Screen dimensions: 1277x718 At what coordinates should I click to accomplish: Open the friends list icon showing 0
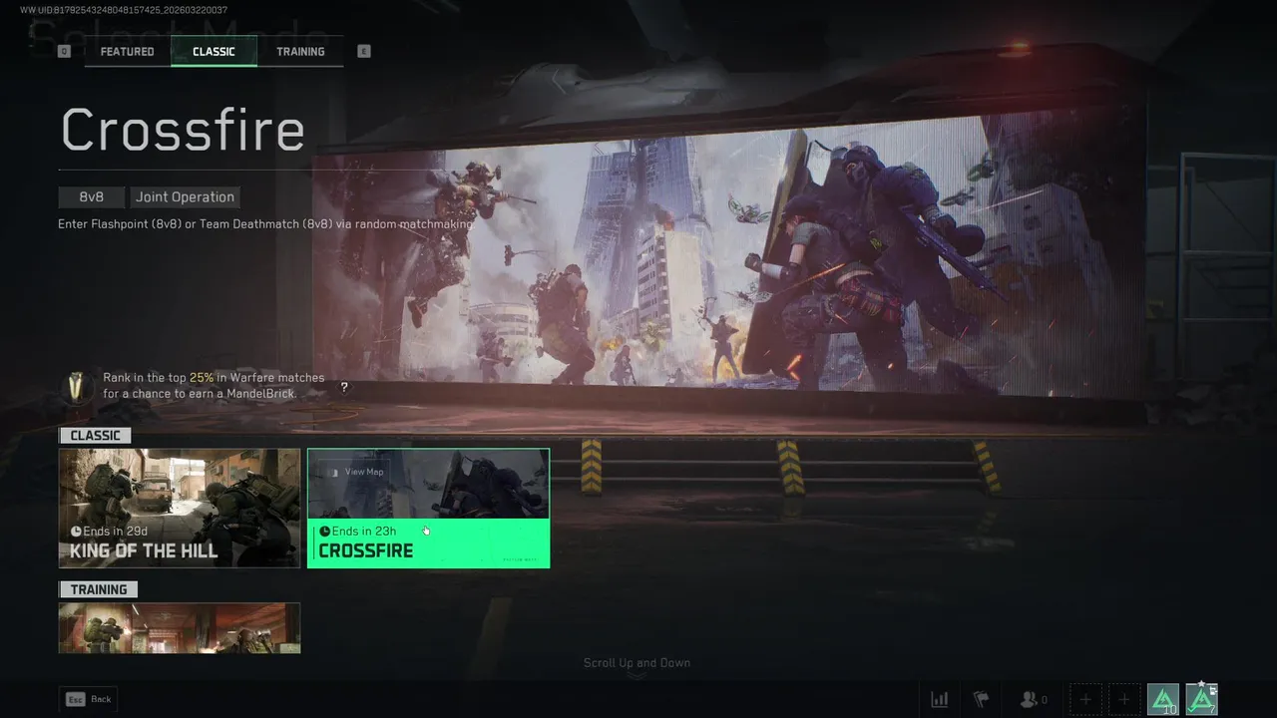pyautogui.click(x=1033, y=700)
